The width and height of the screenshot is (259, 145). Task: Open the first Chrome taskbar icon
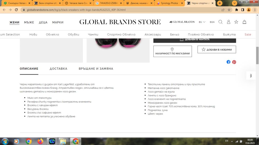coord(28,141)
